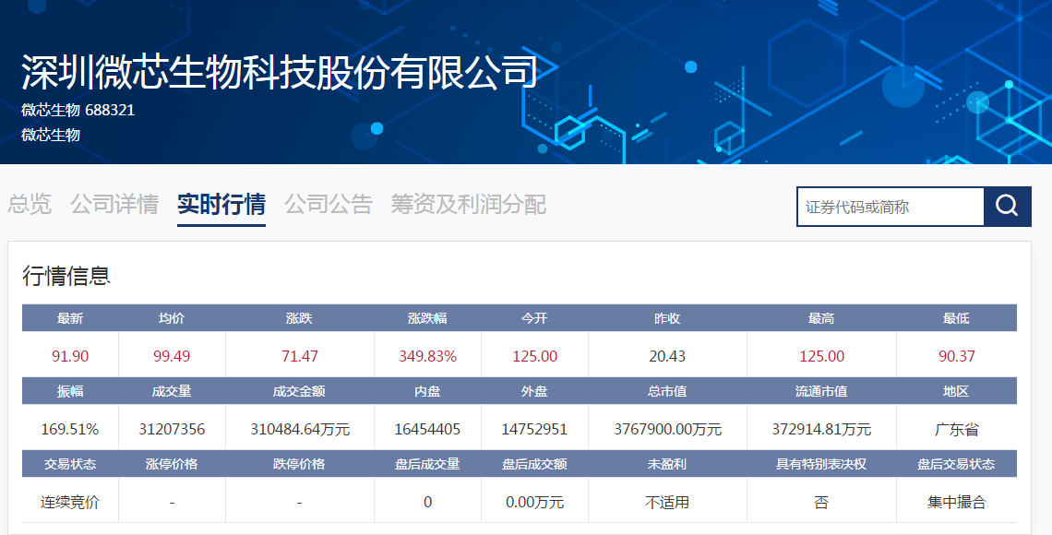
Task: Click the 昨收 header cell
Action: [x=667, y=318]
